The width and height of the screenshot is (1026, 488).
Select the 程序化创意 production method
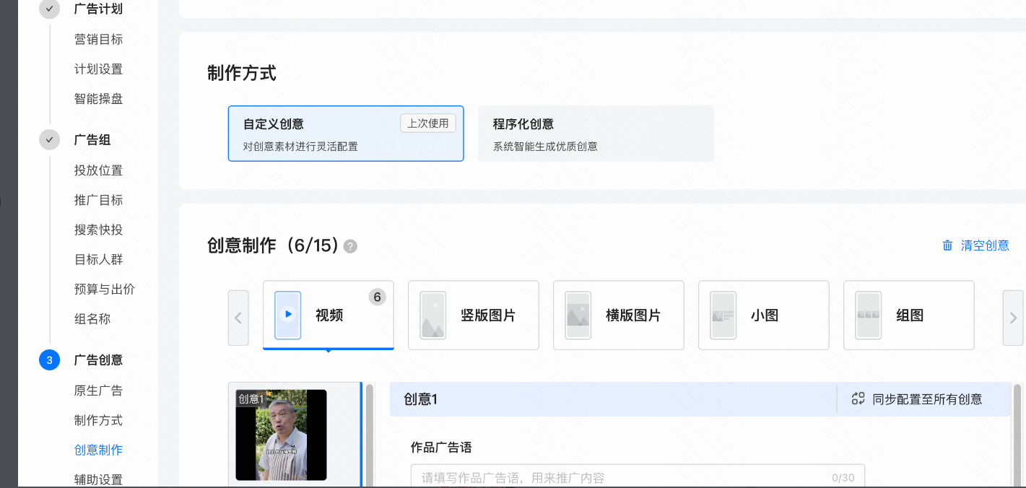tap(595, 134)
